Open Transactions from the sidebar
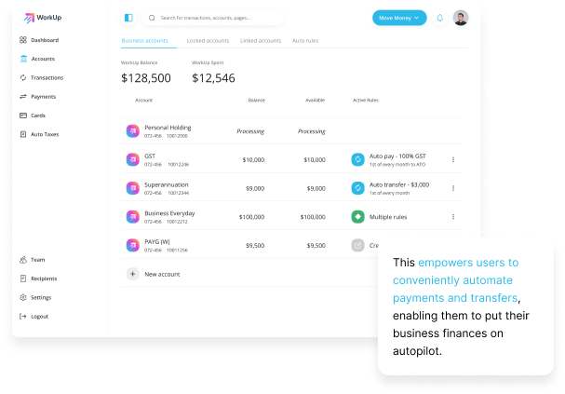This screenshot has height=394, width=565. click(42, 77)
